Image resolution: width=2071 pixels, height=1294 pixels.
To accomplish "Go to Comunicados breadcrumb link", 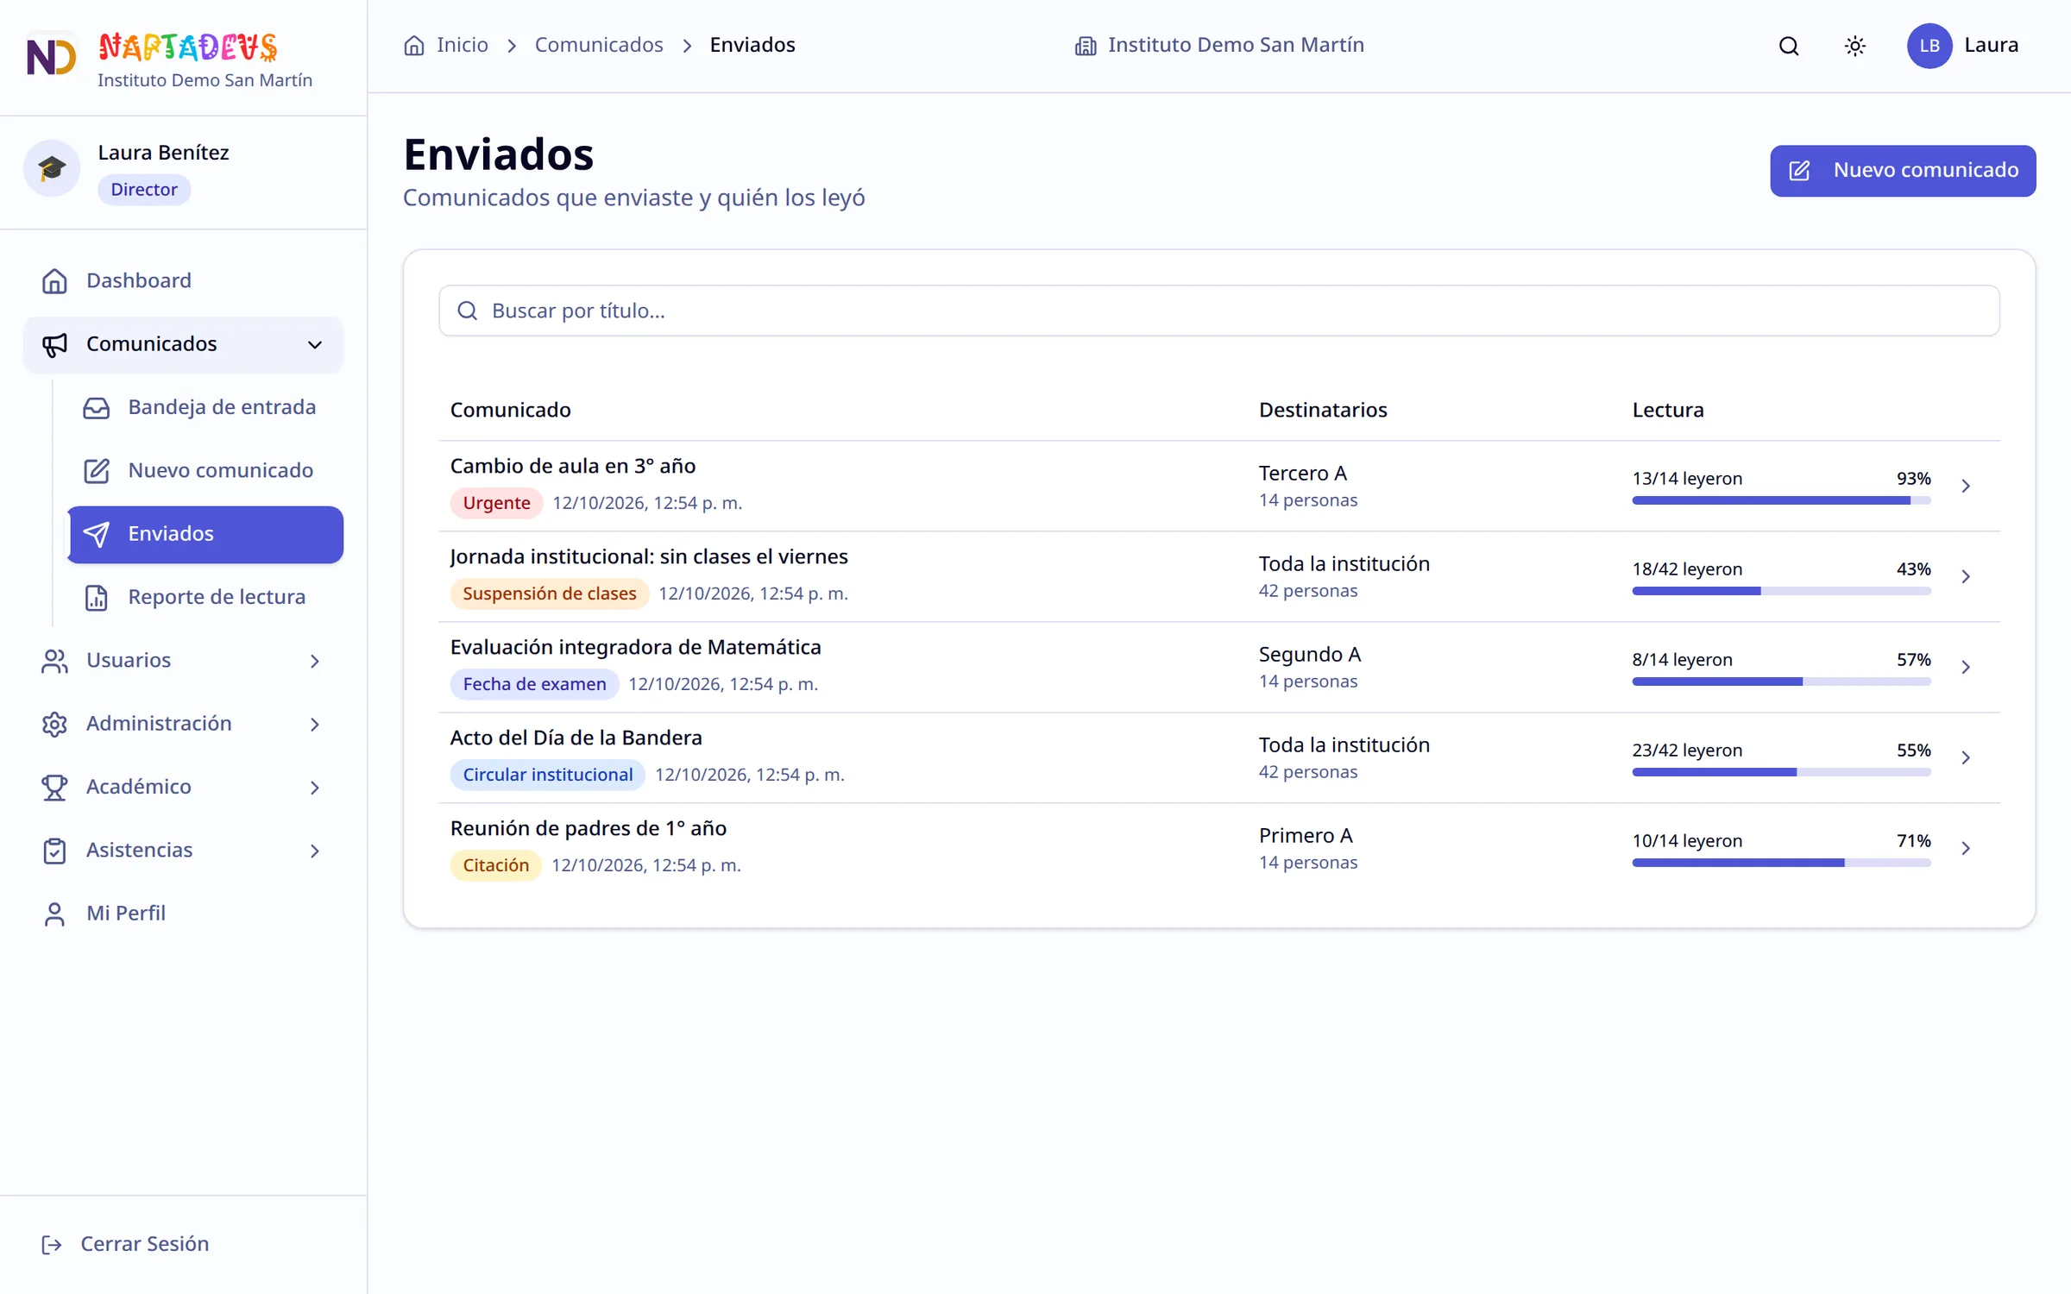I will click(599, 45).
